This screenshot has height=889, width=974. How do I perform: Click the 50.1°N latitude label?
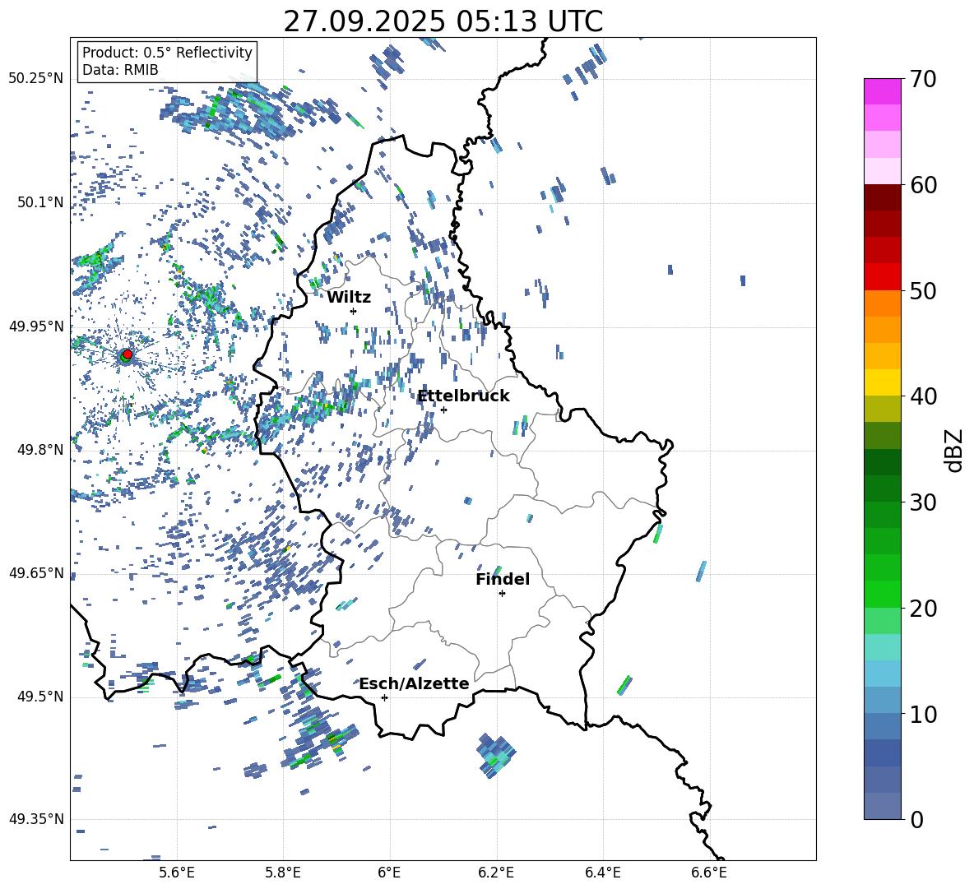(40, 202)
